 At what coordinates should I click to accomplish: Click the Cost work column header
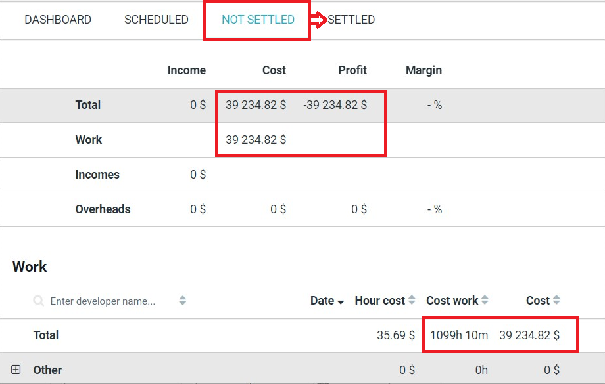(x=452, y=301)
